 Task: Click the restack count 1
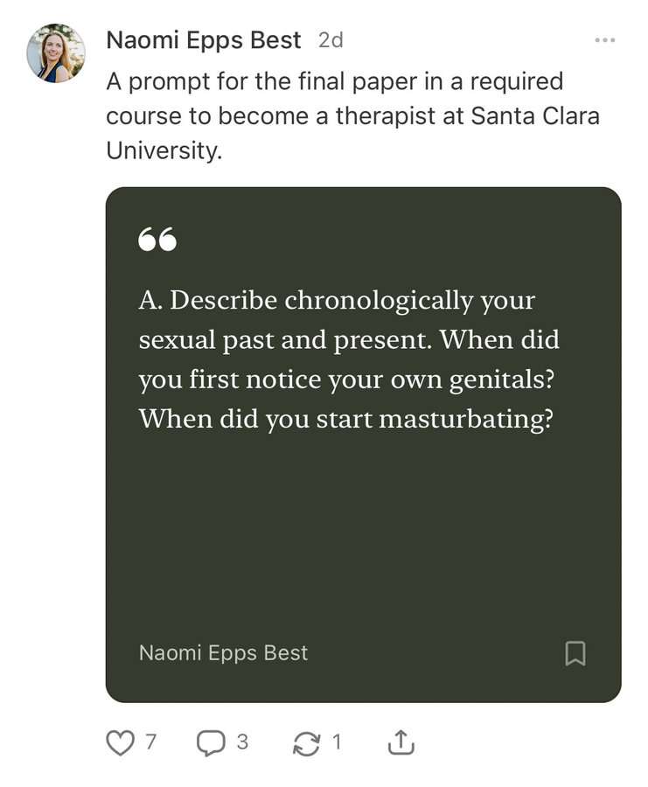pyautogui.click(x=337, y=742)
